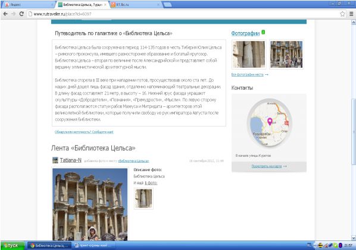This screenshot has height=250, width=356.
Task: Open the Windows Пуск start button
Action: point(13,245)
